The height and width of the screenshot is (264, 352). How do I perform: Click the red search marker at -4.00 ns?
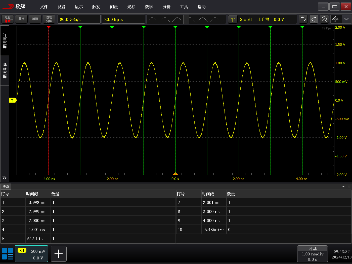tap(49, 27)
